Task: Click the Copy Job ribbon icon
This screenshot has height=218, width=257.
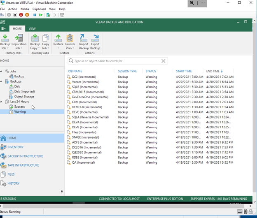Action: [46, 38]
